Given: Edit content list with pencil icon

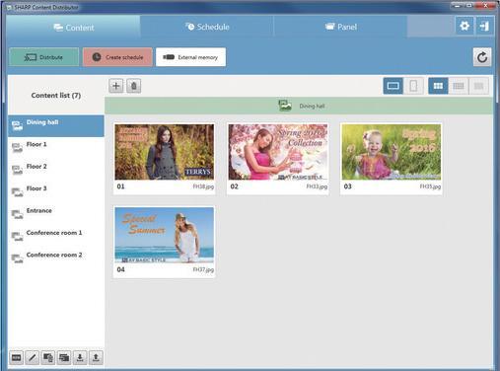Looking at the screenshot, I should (x=33, y=357).
